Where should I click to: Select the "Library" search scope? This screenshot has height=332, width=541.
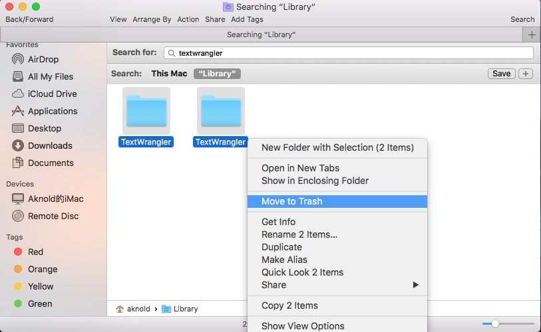217,74
